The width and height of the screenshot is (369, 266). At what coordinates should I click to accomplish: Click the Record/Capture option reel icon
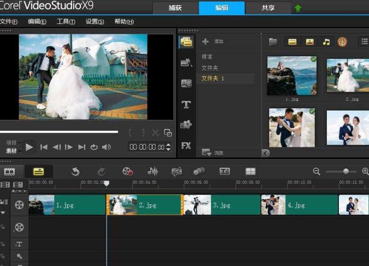tap(128, 172)
